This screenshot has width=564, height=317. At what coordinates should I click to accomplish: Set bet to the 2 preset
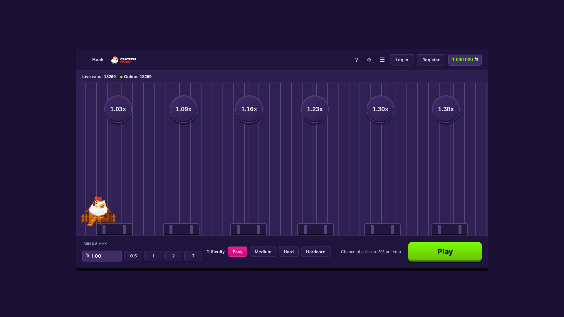tap(173, 256)
